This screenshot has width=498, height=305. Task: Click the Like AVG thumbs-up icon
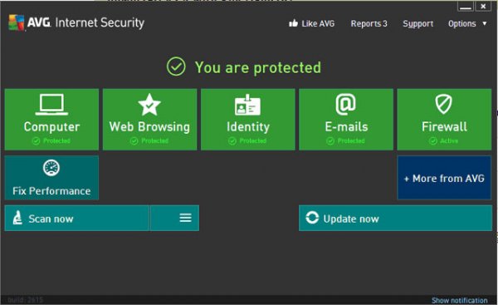click(294, 23)
